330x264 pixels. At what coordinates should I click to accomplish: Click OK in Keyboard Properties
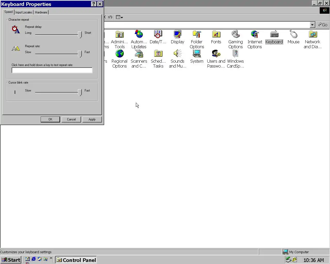point(50,119)
